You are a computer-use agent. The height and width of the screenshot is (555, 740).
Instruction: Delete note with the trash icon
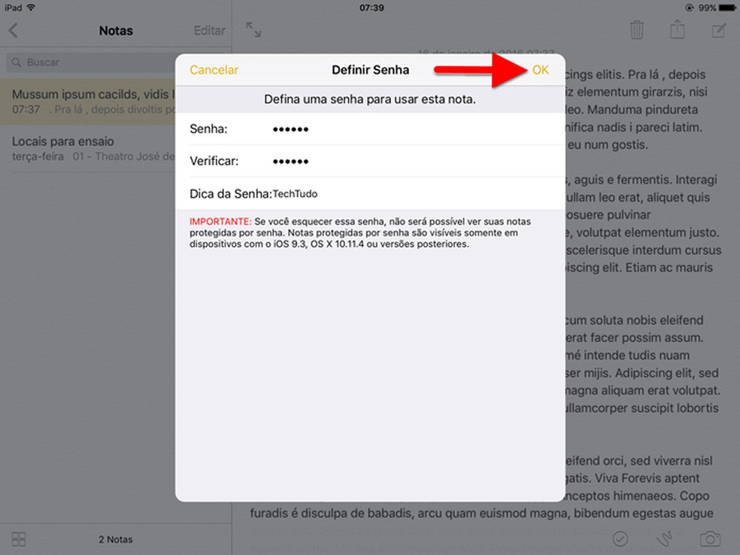[637, 30]
